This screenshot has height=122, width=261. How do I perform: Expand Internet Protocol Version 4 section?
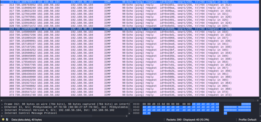tap(2, 110)
